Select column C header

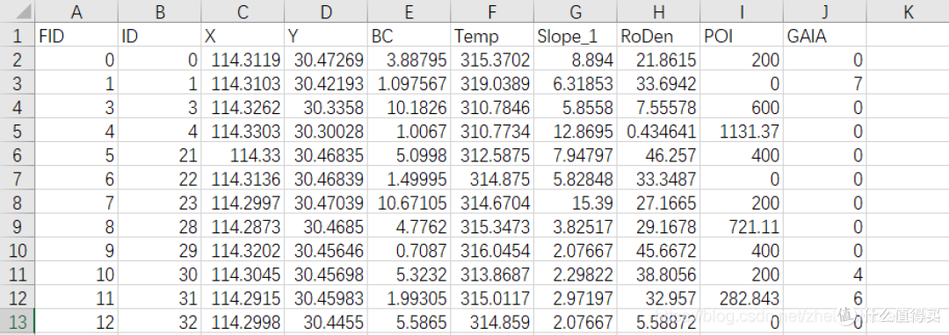click(243, 11)
